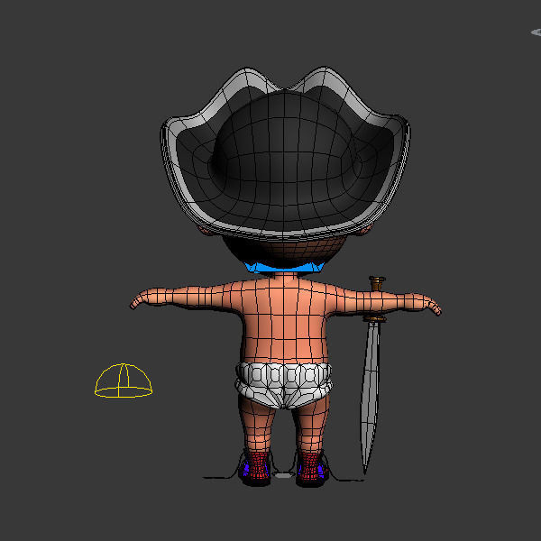Viewport: 541px width, 541px height.
Task: Select the white shorts mesh
Action: coord(284,385)
